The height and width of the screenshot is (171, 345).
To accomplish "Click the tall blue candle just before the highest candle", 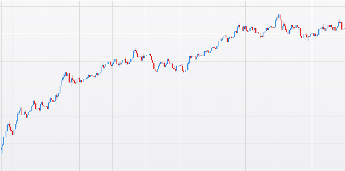I will [x=276, y=23].
